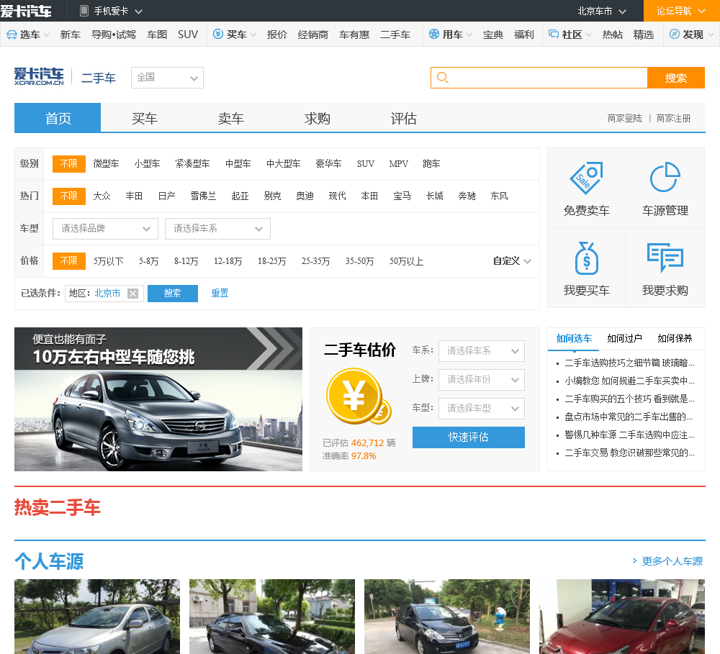Select the 如何过户 tab
Viewport: 720px width, 654px height.
pyautogui.click(x=624, y=339)
